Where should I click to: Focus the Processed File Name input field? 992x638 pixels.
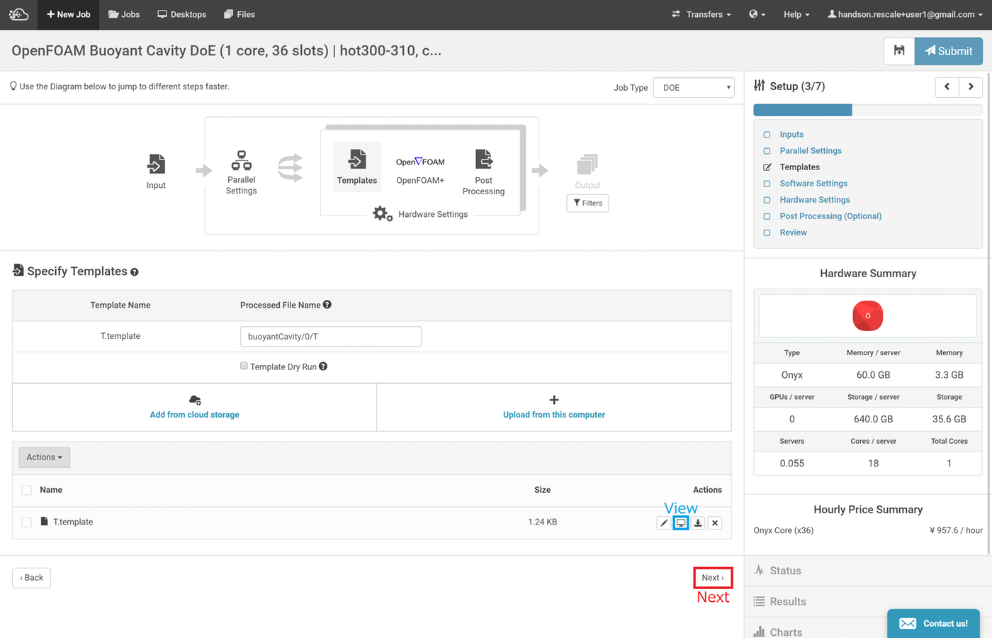coord(331,337)
